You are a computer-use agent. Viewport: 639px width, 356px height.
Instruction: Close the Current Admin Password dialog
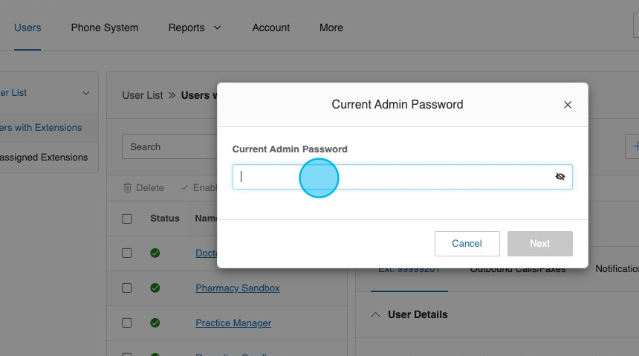568,105
